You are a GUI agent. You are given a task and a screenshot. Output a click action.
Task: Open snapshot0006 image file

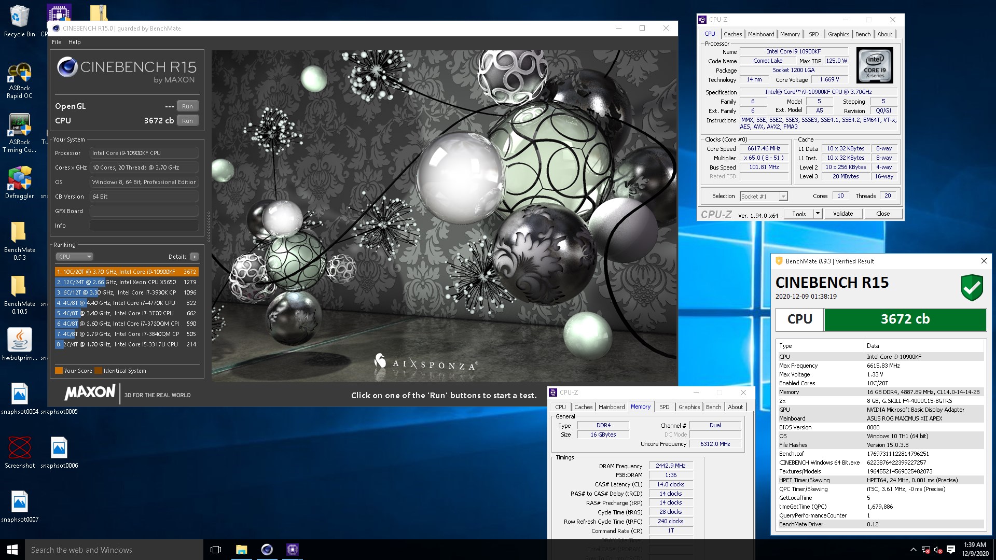tap(59, 452)
